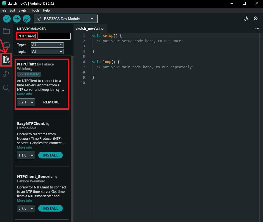Click the Arduino IDE app icon in title bar

[x=4, y=3]
